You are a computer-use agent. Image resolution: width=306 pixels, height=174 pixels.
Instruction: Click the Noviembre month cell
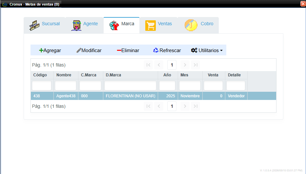(190, 96)
